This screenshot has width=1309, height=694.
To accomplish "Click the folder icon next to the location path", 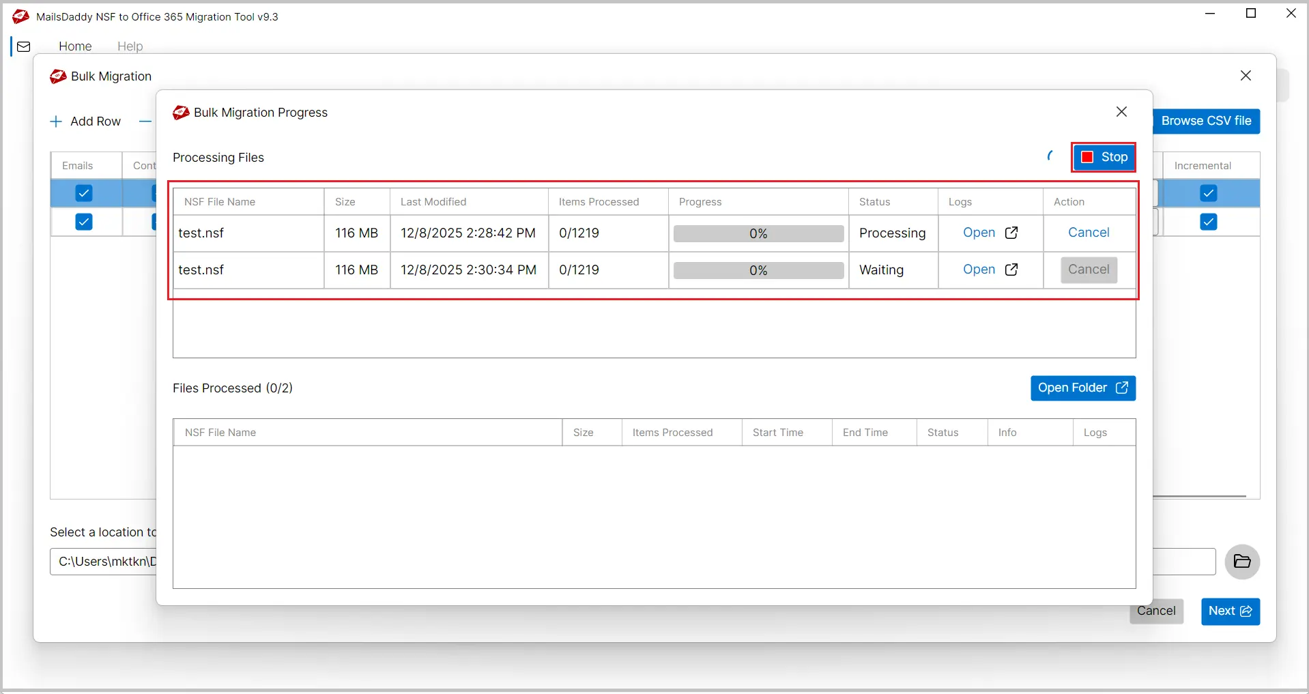I will (1242, 562).
